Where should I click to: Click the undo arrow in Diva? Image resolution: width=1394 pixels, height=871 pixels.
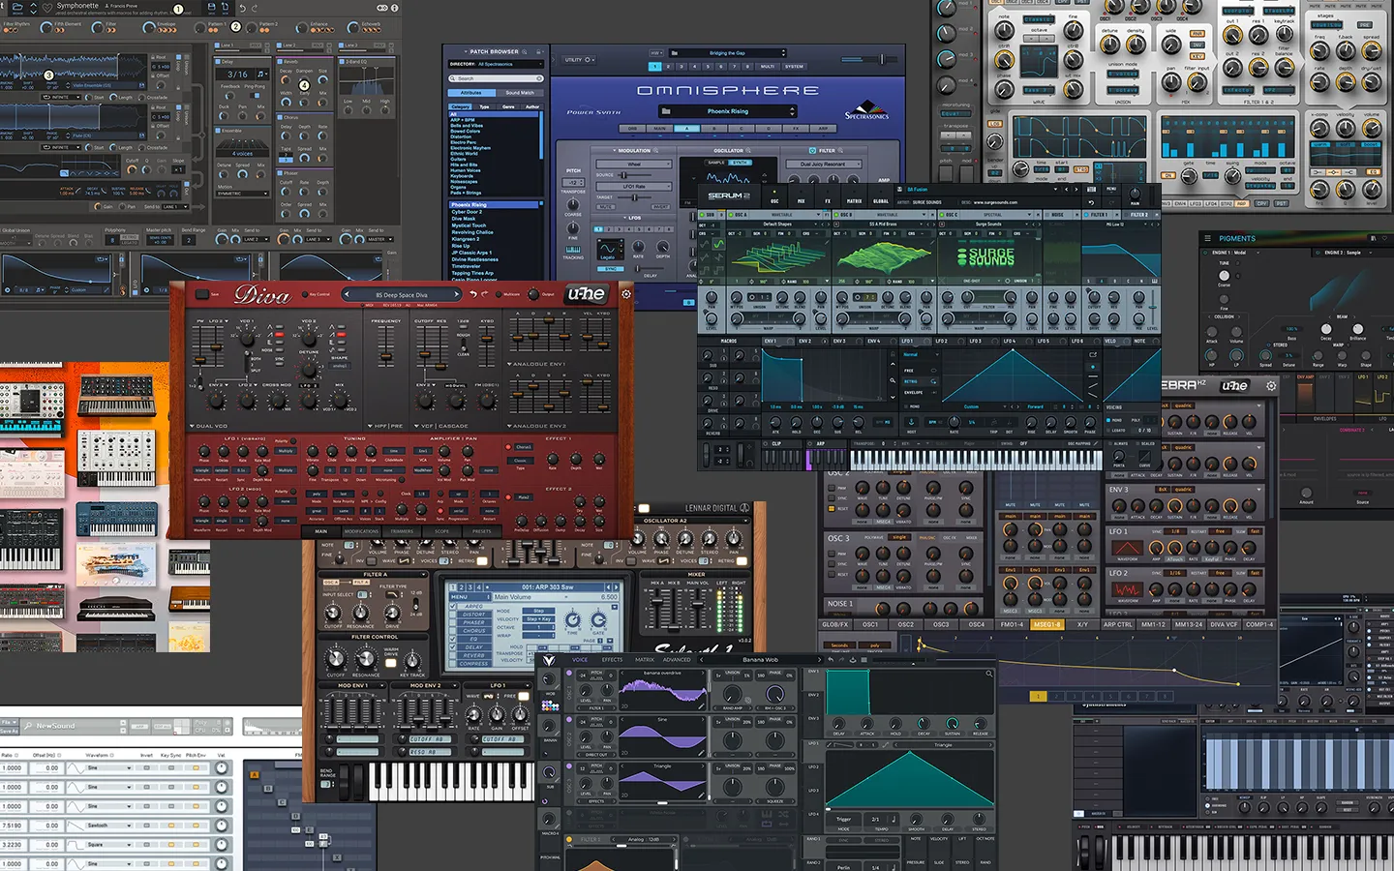[x=472, y=294]
